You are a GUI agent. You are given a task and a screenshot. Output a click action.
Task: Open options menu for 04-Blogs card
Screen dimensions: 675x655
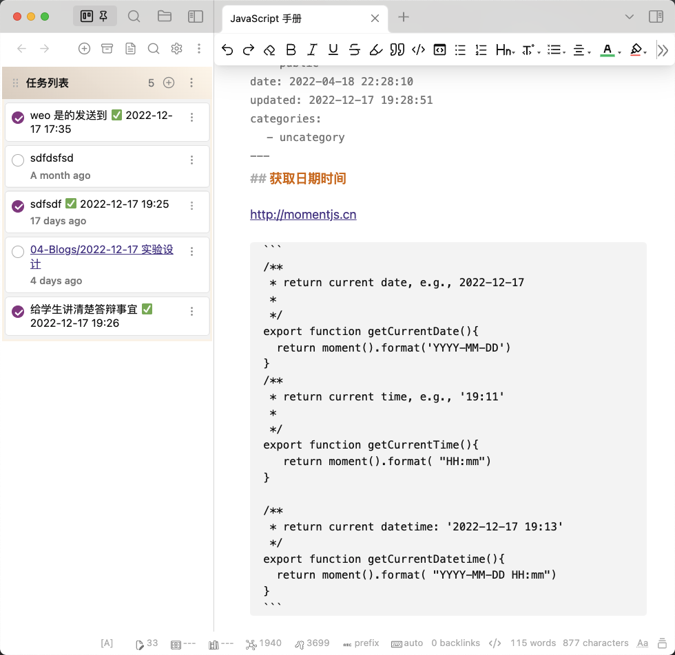coord(191,252)
